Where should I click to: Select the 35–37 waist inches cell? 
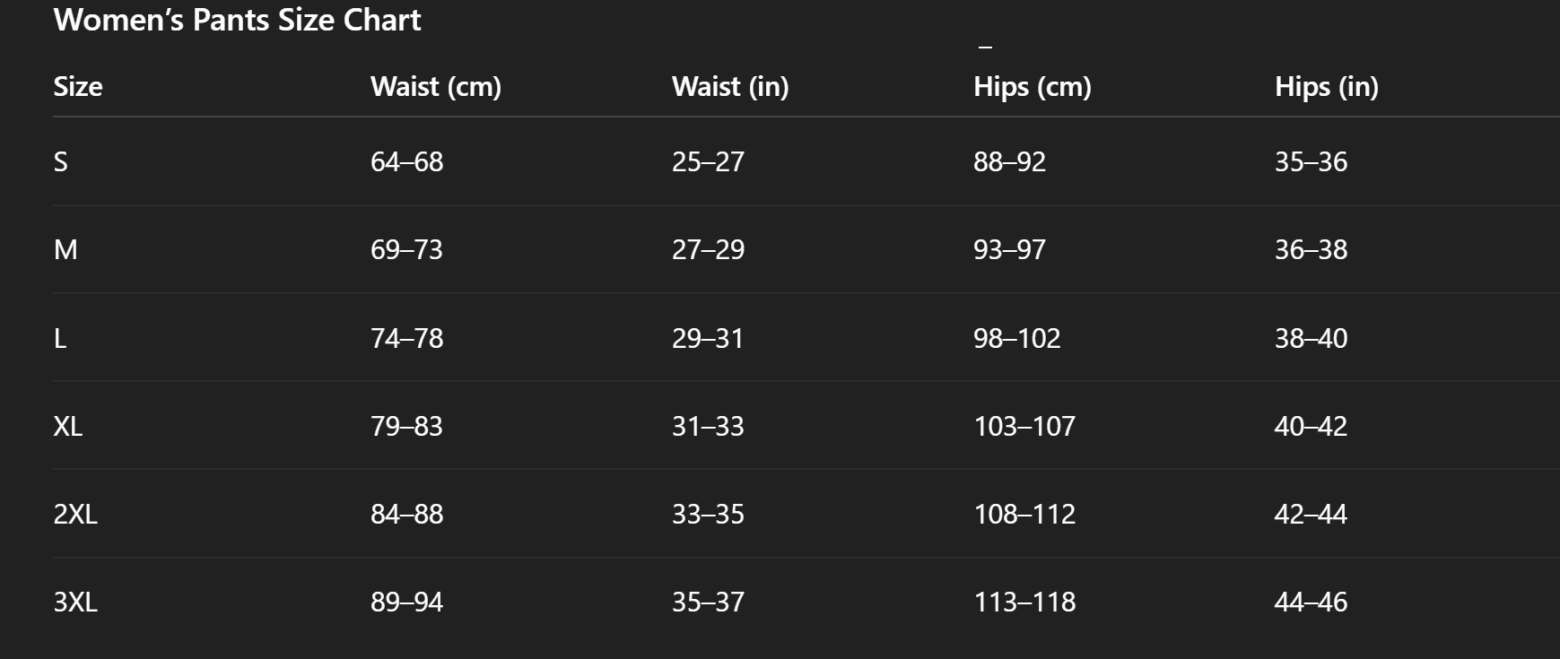coord(709,602)
